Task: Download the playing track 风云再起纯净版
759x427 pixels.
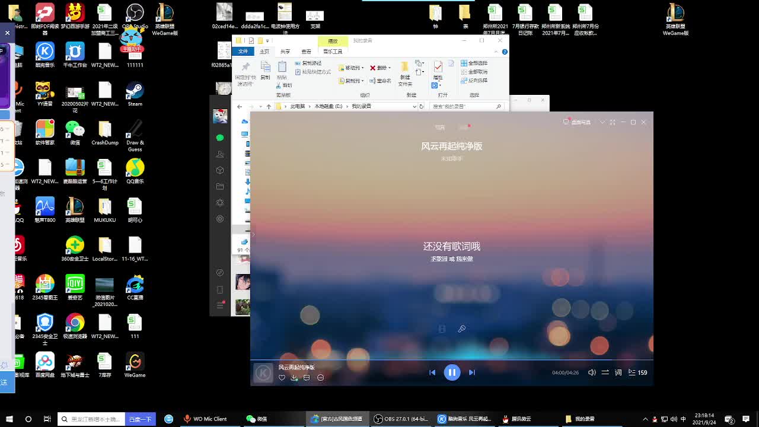Action: pos(294,377)
